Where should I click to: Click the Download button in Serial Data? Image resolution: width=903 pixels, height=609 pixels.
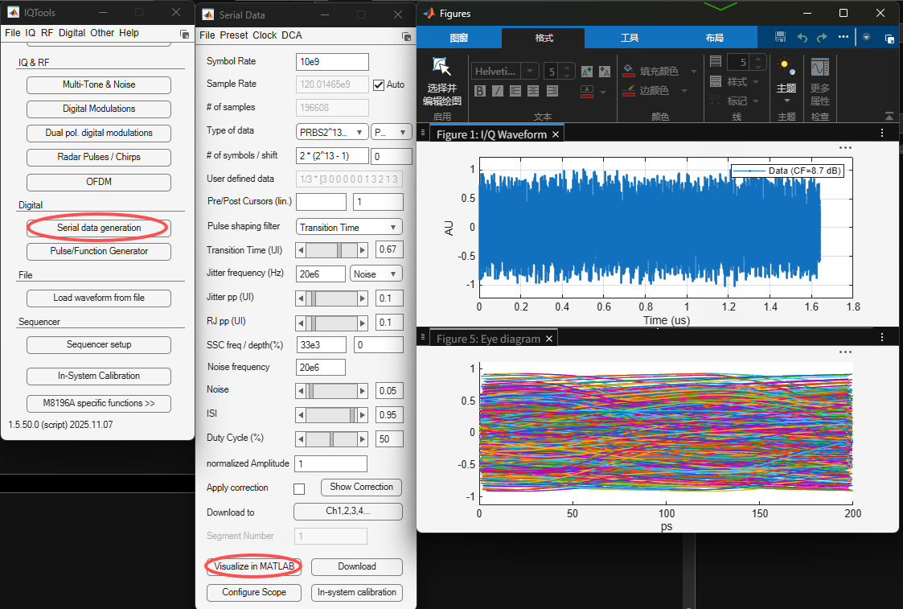(x=357, y=566)
